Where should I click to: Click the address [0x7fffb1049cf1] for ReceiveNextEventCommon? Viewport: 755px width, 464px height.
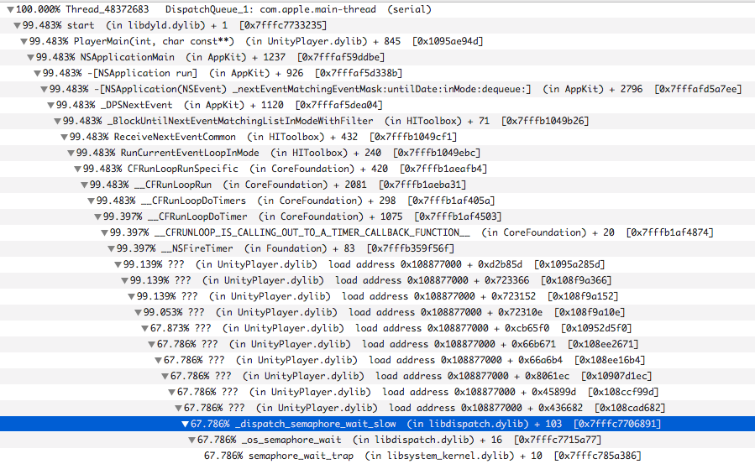pos(413,137)
